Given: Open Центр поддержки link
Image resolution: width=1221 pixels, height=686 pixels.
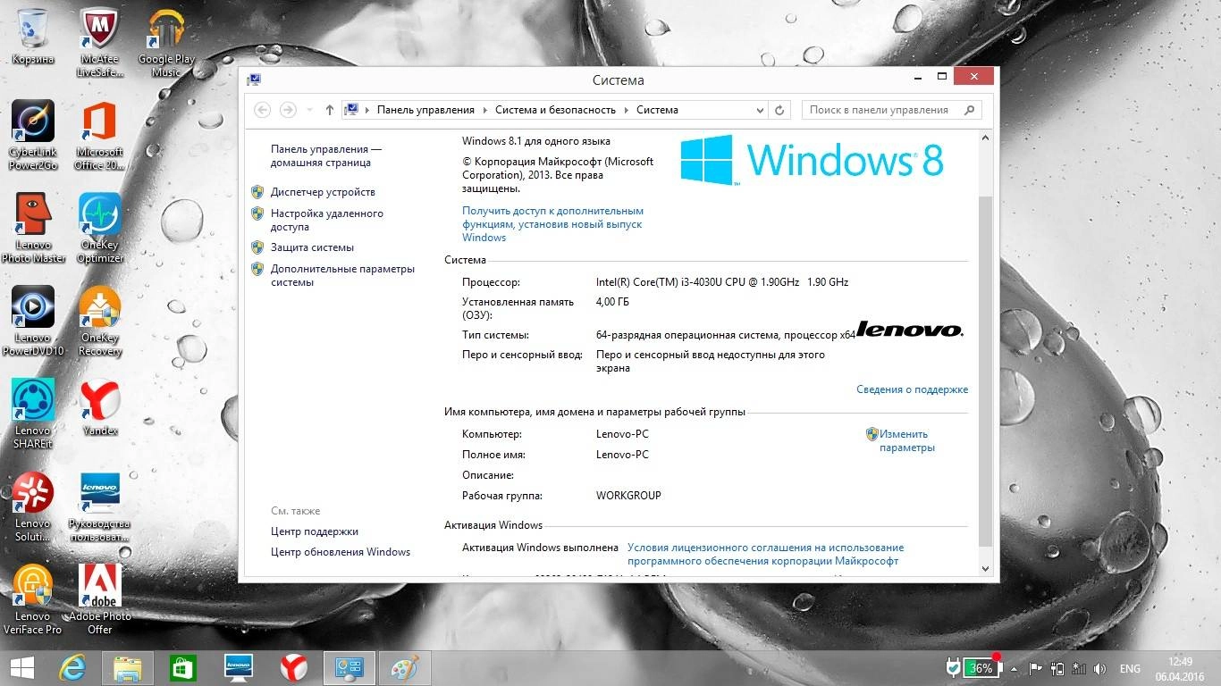Looking at the screenshot, I should coord(315,531).
